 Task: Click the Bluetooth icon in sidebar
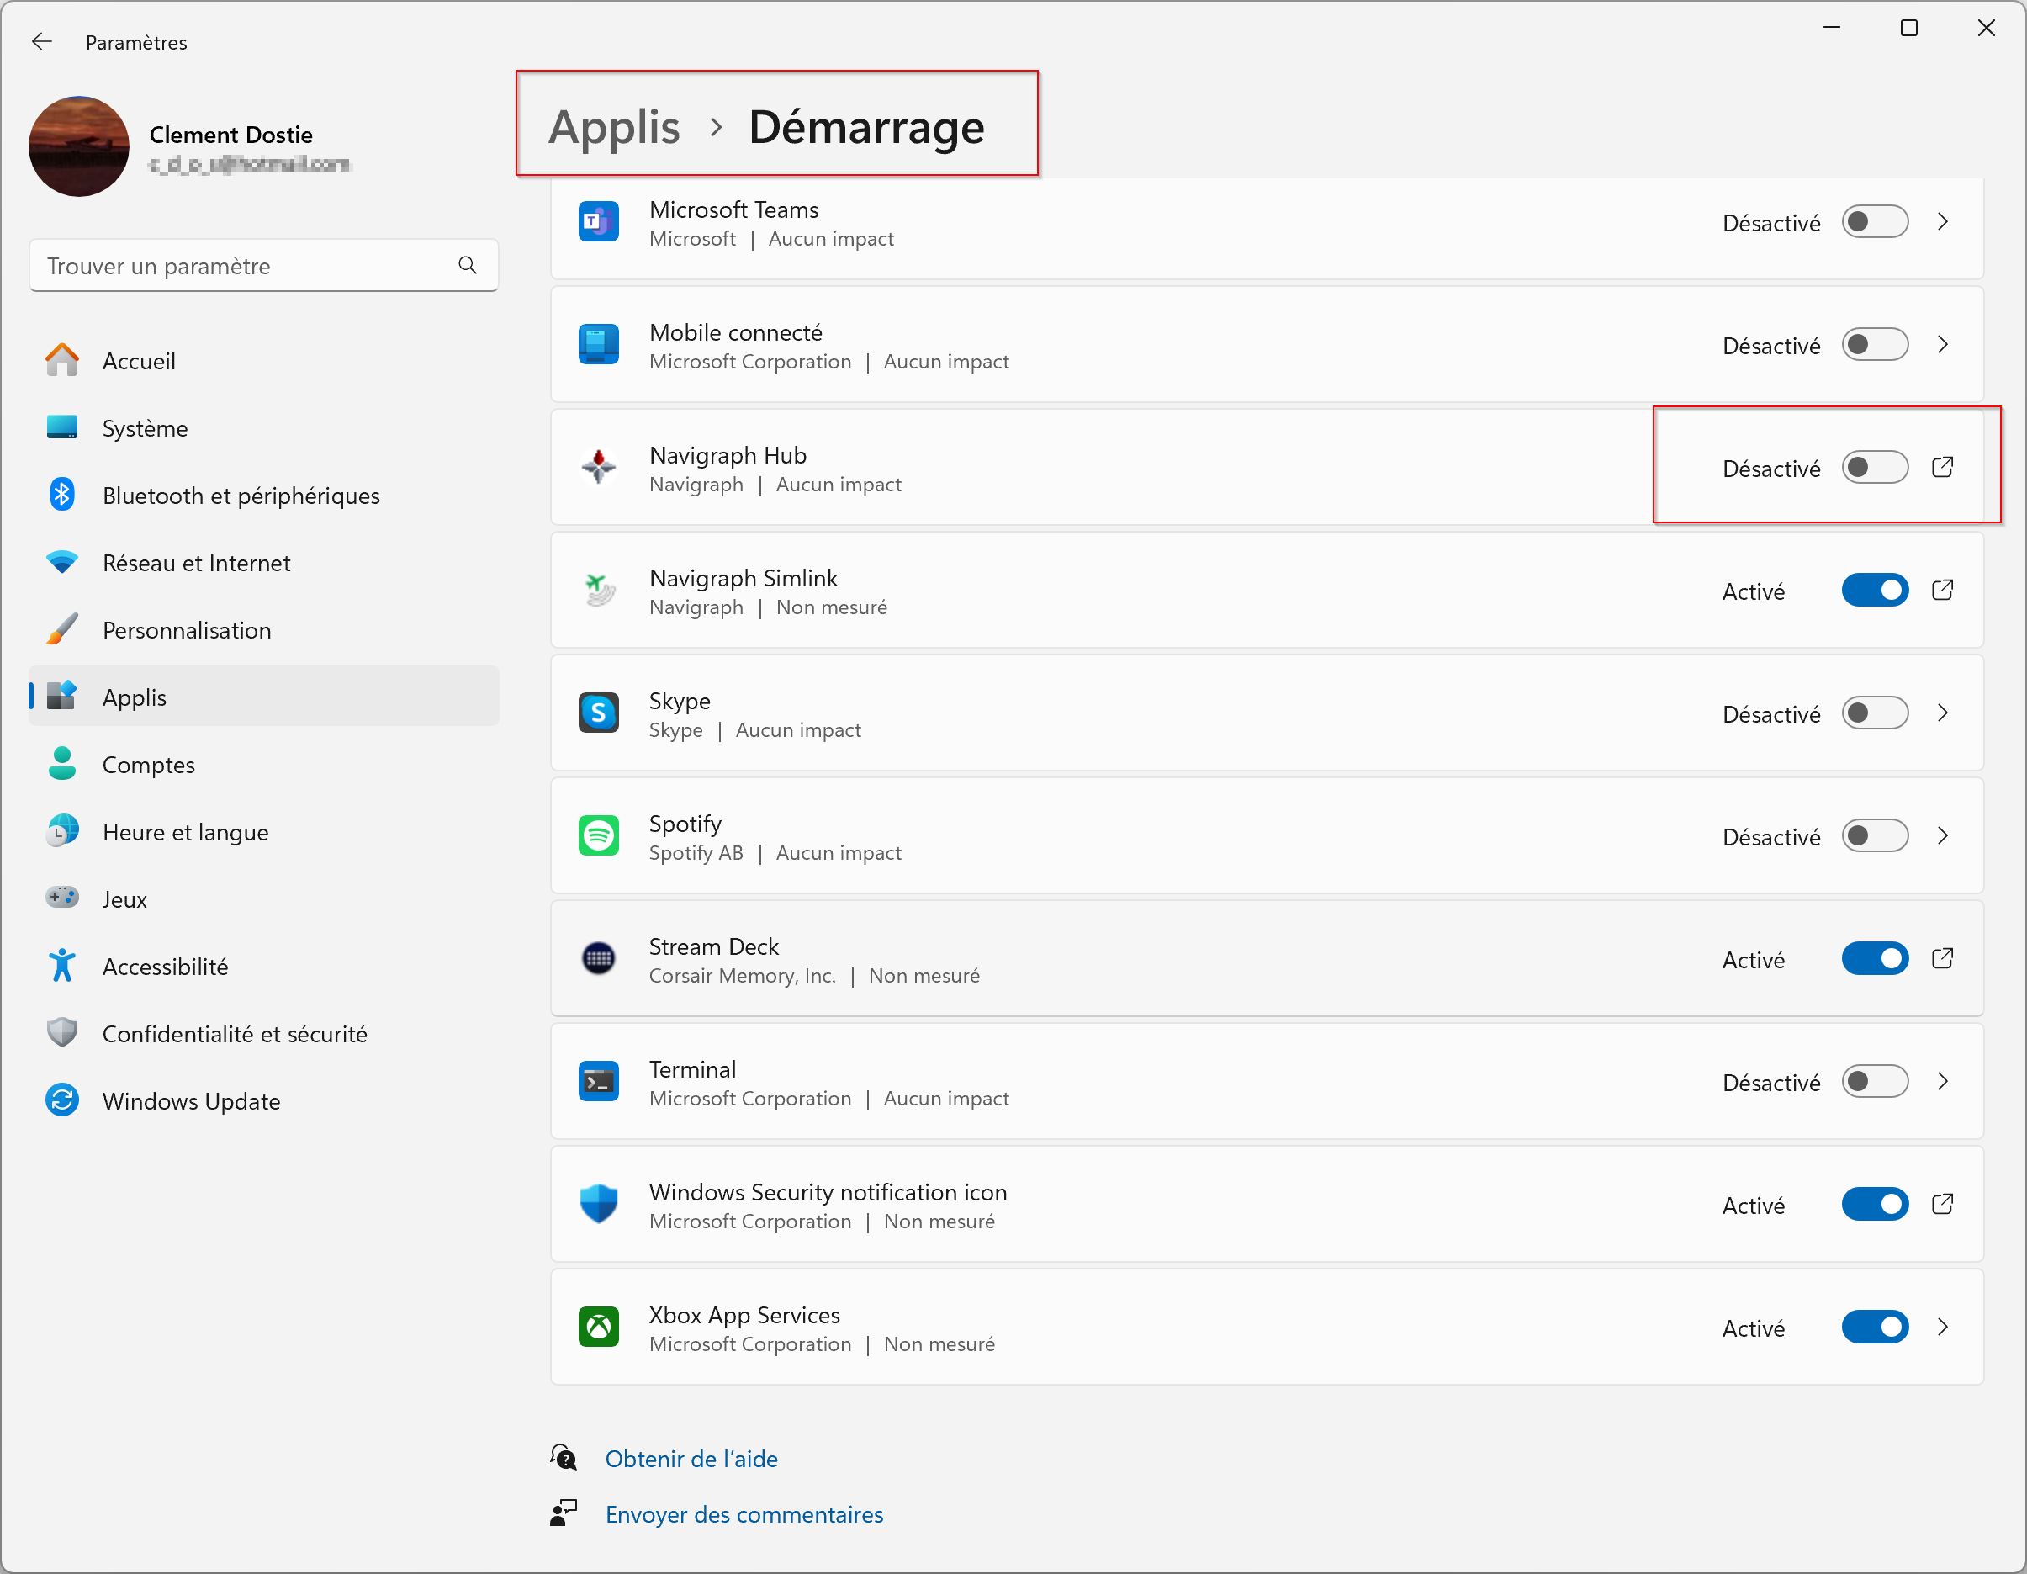62,494
